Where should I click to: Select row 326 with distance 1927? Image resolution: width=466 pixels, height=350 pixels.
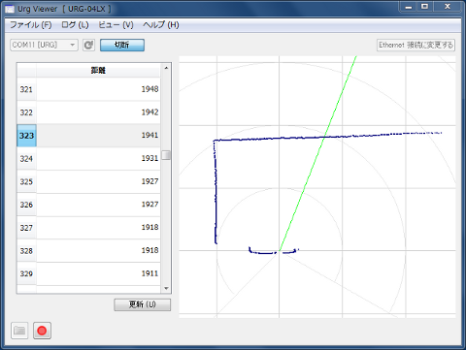coord(88,205)
